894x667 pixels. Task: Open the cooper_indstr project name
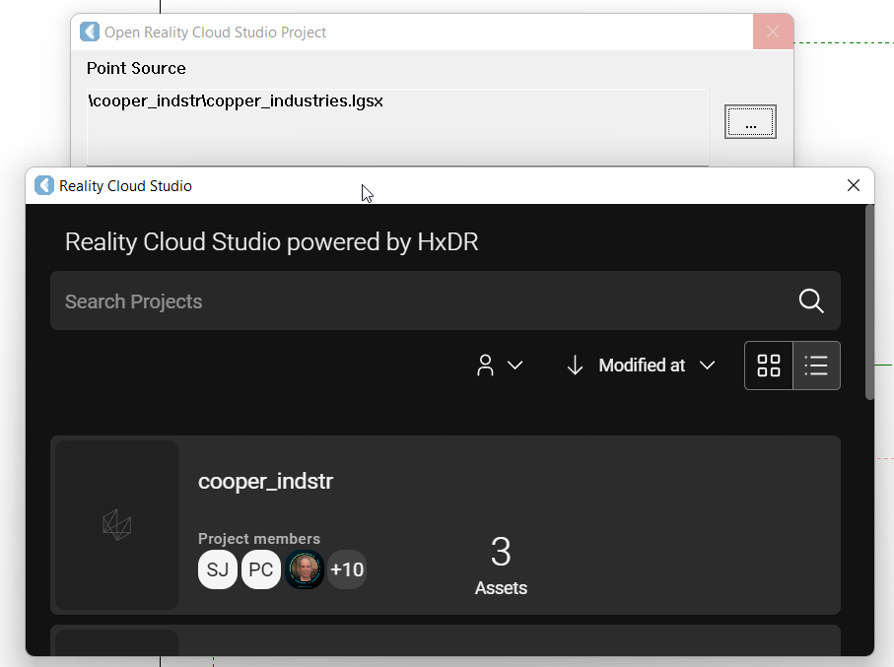pos(265,482)
